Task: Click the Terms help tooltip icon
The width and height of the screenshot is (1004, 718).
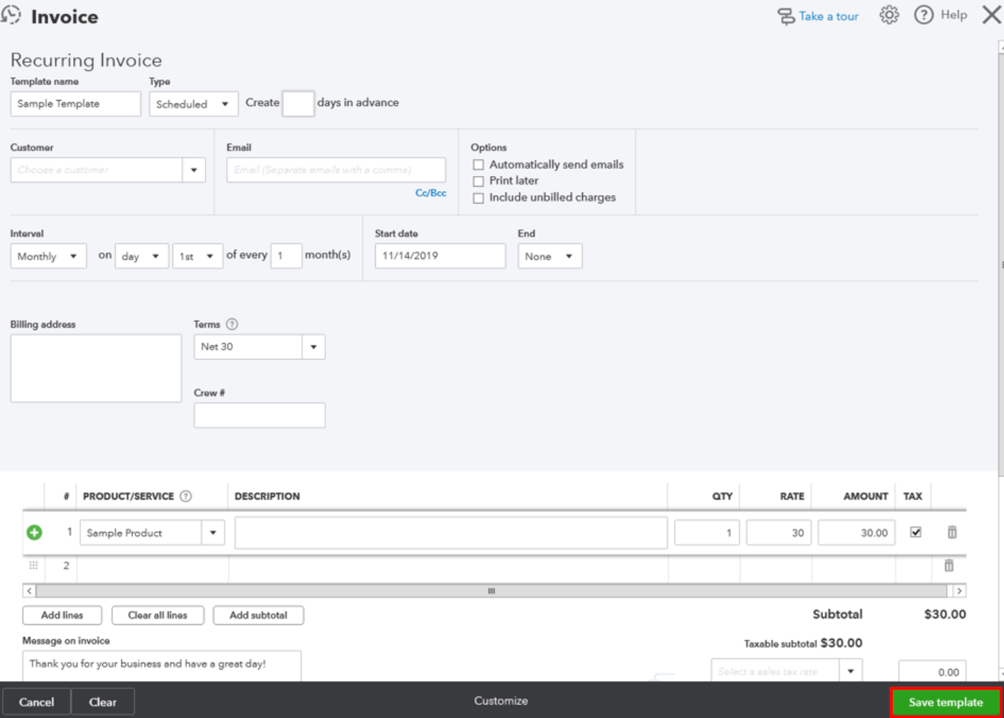Action: point(233,324)
